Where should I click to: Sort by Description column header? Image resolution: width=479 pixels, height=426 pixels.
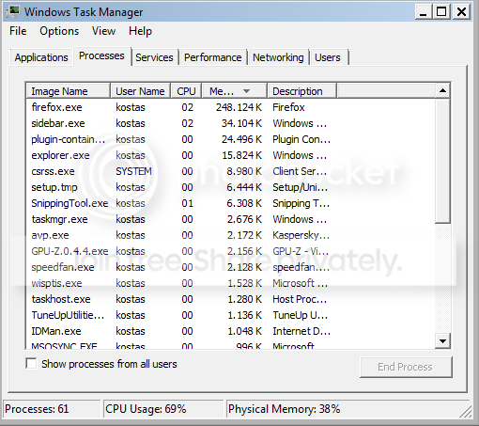pyautogui.click(x=302, y=91)
